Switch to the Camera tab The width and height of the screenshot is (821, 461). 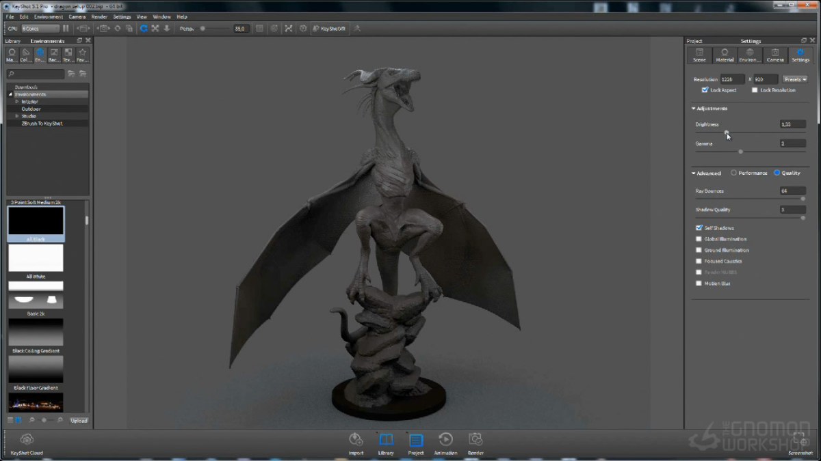tap(775, 55)
